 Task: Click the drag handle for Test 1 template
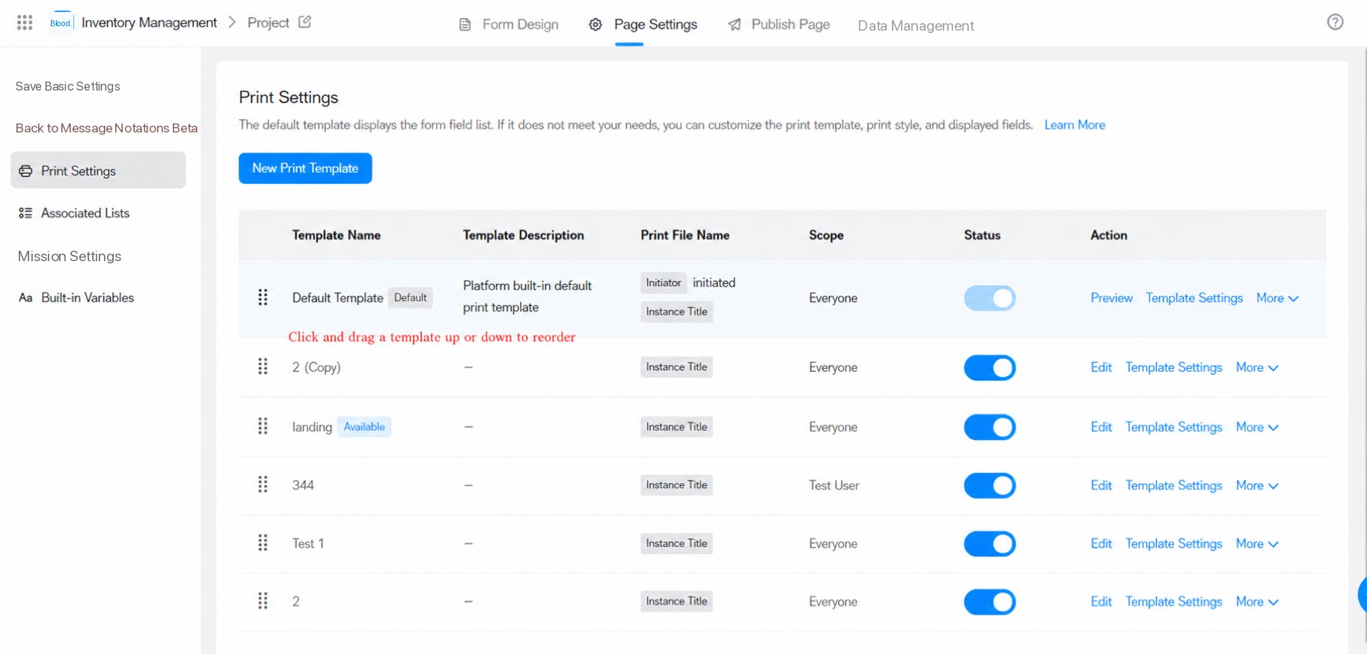click(x=263, y=543)
